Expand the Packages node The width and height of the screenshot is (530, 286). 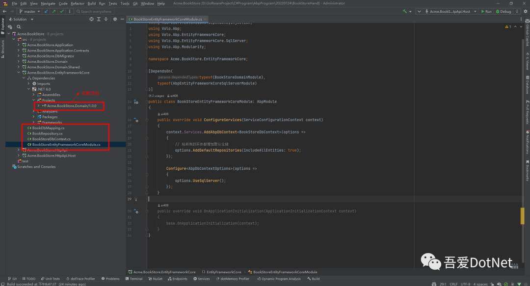tap(33, 117)
